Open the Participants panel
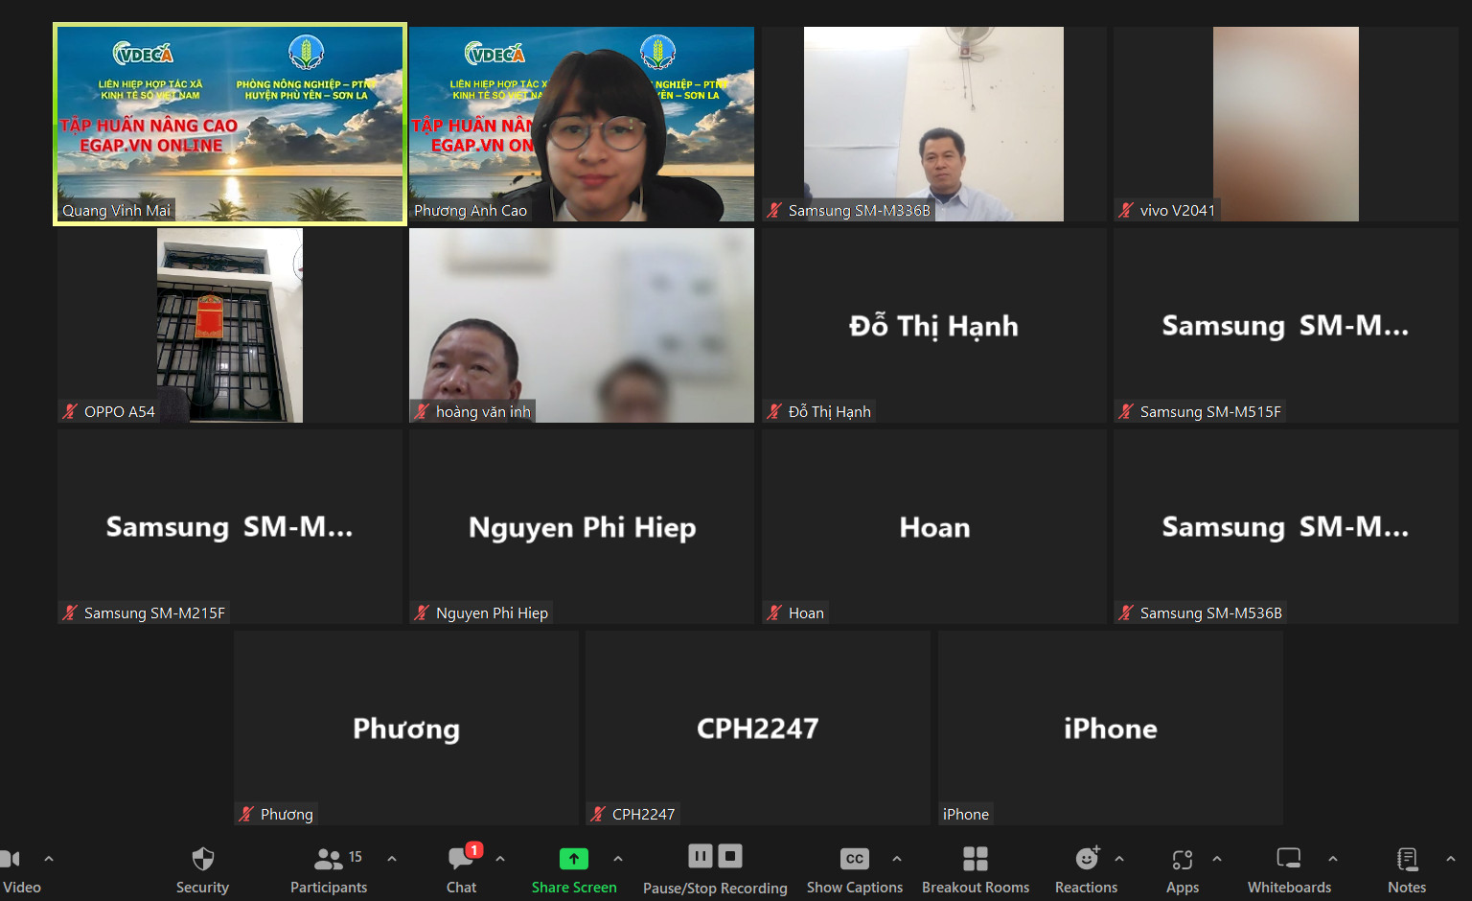The width and height of the screenshot is (1472, 901). (x=329, y=860)
